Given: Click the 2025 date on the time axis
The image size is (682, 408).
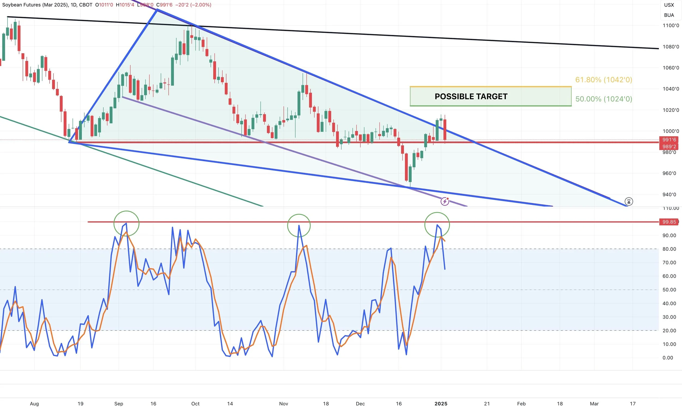Looking at the screenshot, I should [x=441, y=404].
